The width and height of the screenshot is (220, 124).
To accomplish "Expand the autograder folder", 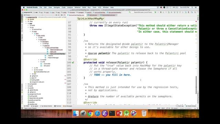I will click(26, 84).
